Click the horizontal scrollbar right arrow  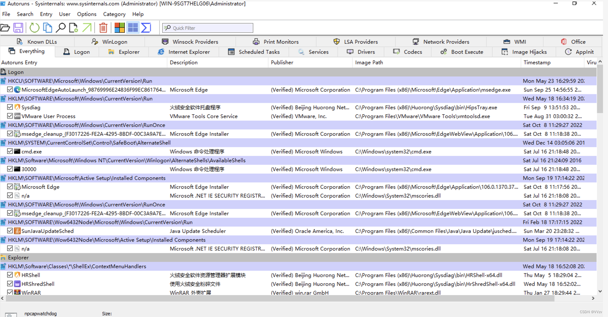(593, 299)
